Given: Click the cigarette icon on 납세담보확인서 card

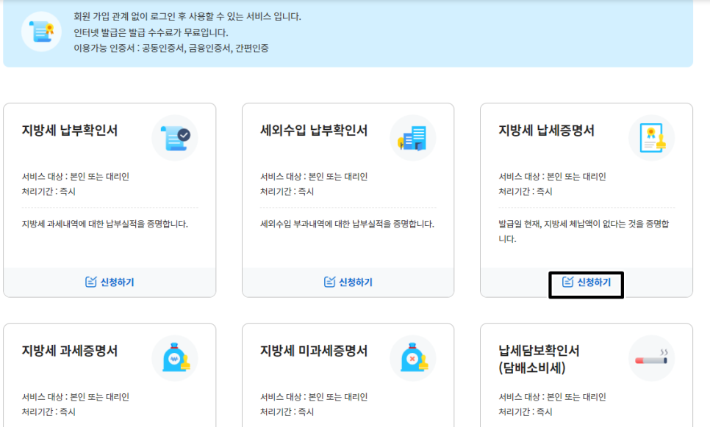Looking at the screenshot, I should coord(651,360).
